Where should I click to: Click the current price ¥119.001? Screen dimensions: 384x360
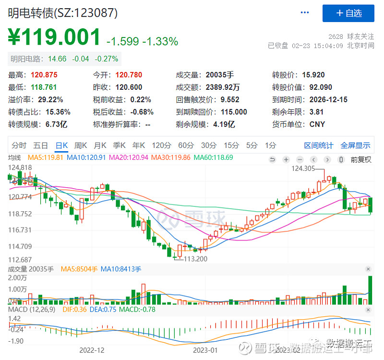[54, 37]
